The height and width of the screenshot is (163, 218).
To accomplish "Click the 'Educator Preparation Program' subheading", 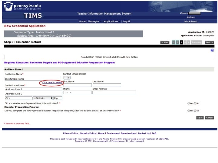I will coord(22,107).
